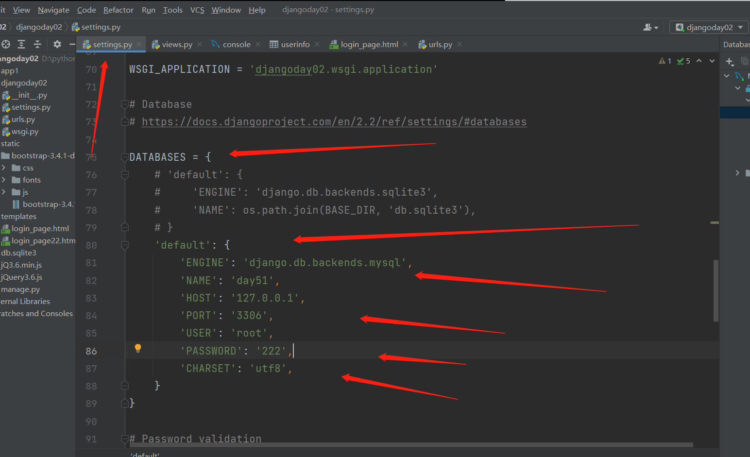The height and width of the screenshot is (457, 750).
Task: Select db.sqlite3 in the project tree
Action: tap(18, 253)
